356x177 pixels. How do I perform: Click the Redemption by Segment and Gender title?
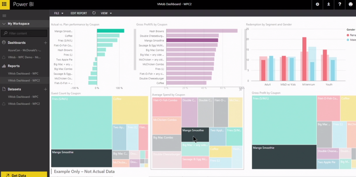click(x=269, y=24)
